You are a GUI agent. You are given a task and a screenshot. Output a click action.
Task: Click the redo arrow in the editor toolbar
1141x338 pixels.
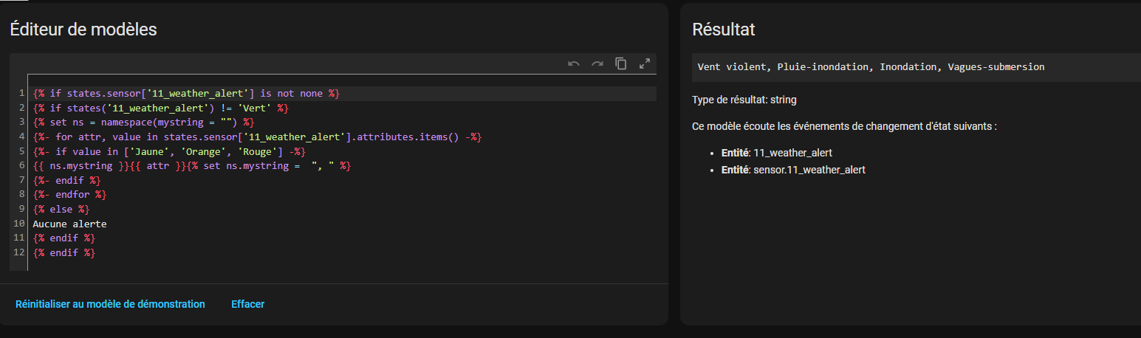597,64
